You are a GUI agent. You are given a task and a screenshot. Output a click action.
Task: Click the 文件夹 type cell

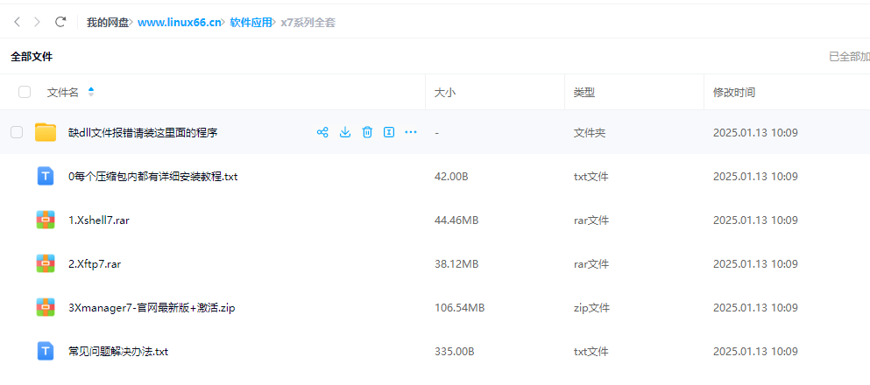coord(590,133)
